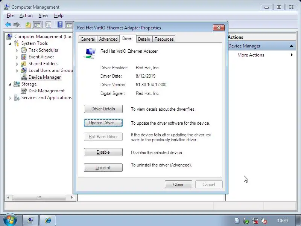Select the Driver tab
The image size is (301, 226).
tap(128, 38)
